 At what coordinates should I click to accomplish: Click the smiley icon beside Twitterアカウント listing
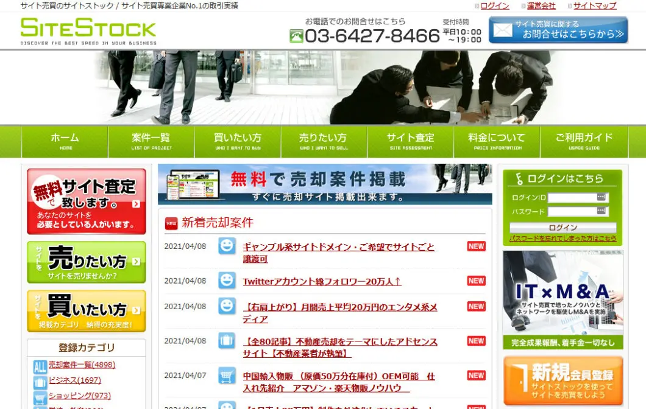coord(227,281)
